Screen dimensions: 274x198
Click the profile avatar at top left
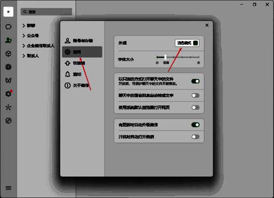point(8,12)
